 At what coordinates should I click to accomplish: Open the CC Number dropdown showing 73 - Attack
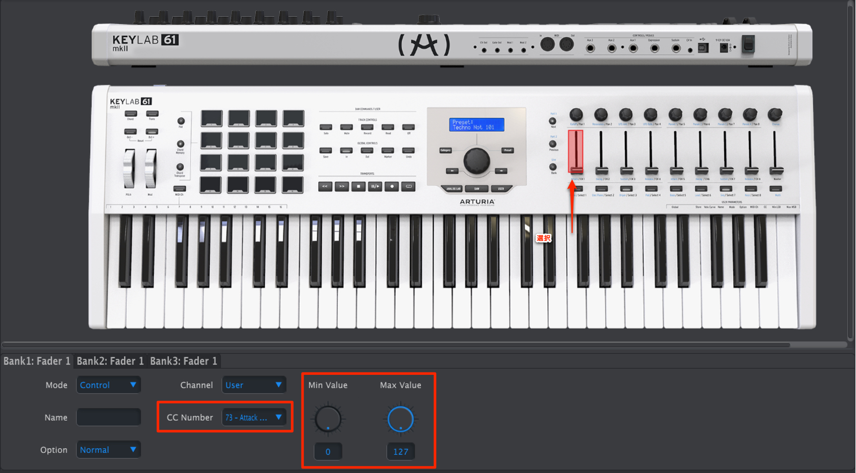(254, 417)
